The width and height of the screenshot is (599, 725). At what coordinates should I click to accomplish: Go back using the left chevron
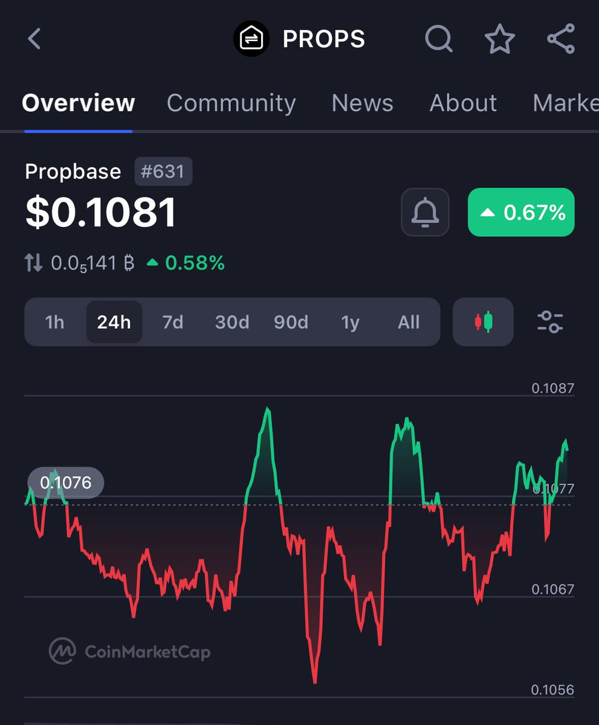pyautogui.click(x=34, y=39)
